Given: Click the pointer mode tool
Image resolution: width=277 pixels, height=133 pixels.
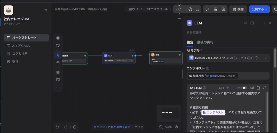Looking at the screenshot, I should click(58, 55).
